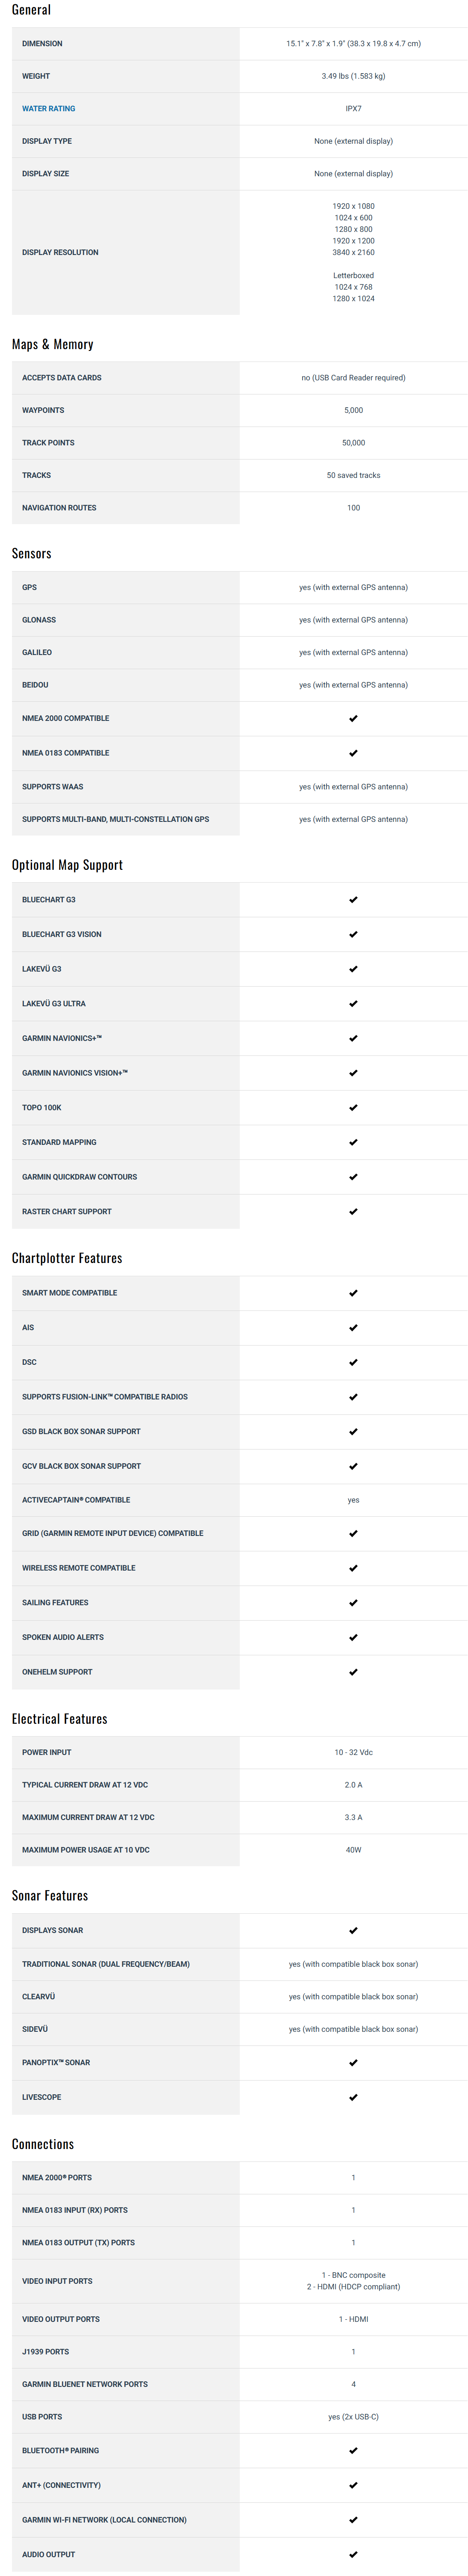Screen dimensions: 468x2576
Task: Click the Displays Sonar checkmark
Action: (353, 1930)
